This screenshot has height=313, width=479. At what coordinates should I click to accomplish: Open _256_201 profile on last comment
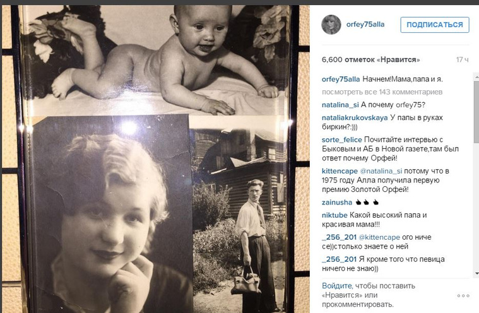click(x=339, y=259)
